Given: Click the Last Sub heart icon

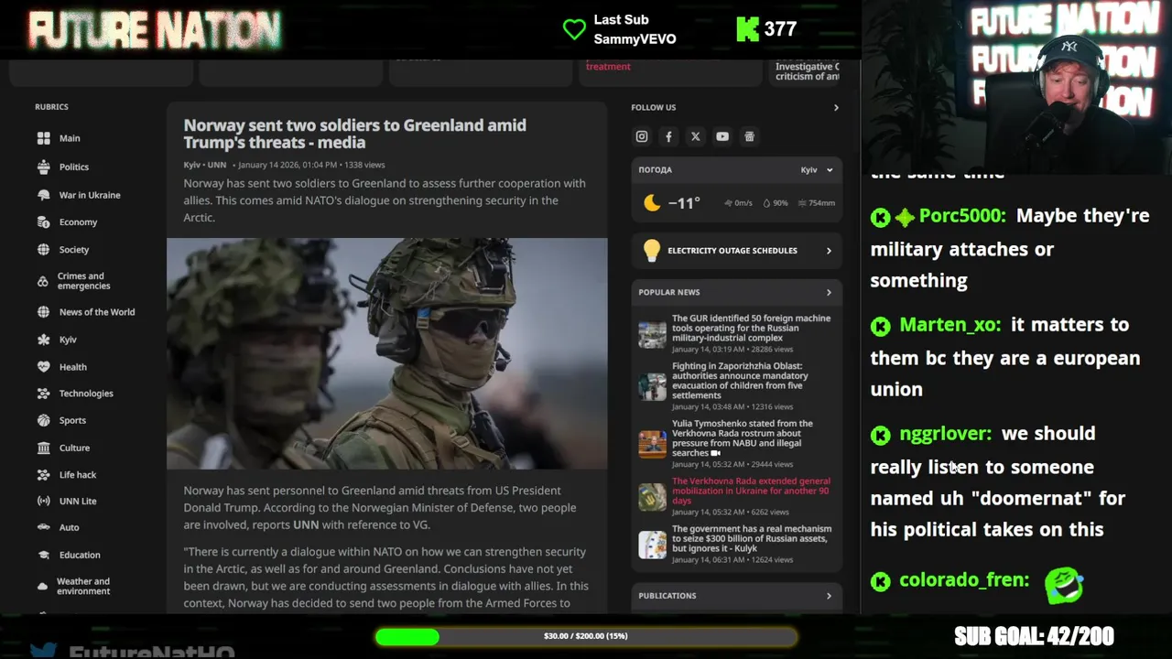Looking at the screenshot, I should click(574, 29).
